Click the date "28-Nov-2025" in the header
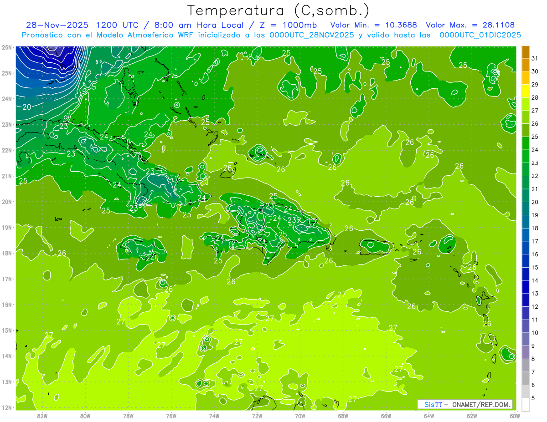This screenshot has width=547, height=422. [57, 25]
